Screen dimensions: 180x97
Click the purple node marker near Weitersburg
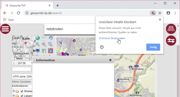point(118,81)
